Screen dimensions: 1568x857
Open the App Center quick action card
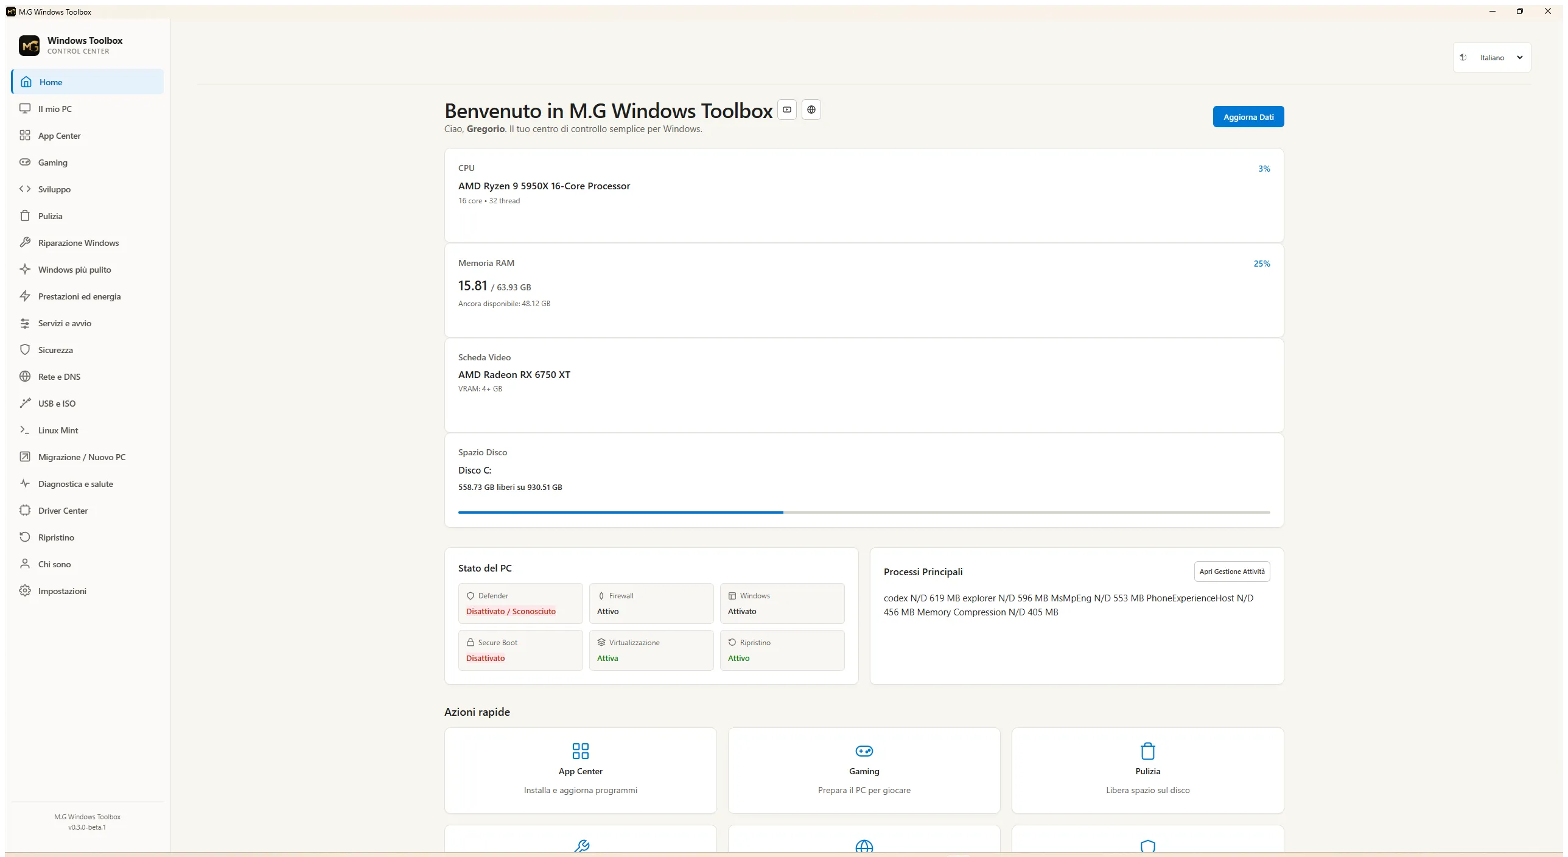coord(581,771)
